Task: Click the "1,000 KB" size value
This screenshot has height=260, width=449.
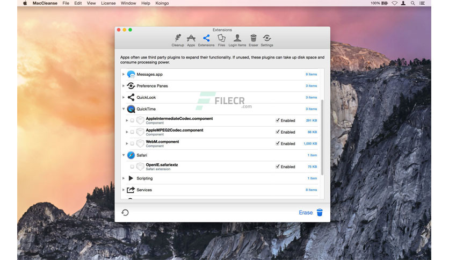Action: pyautogui.click(x=310, y=144)
